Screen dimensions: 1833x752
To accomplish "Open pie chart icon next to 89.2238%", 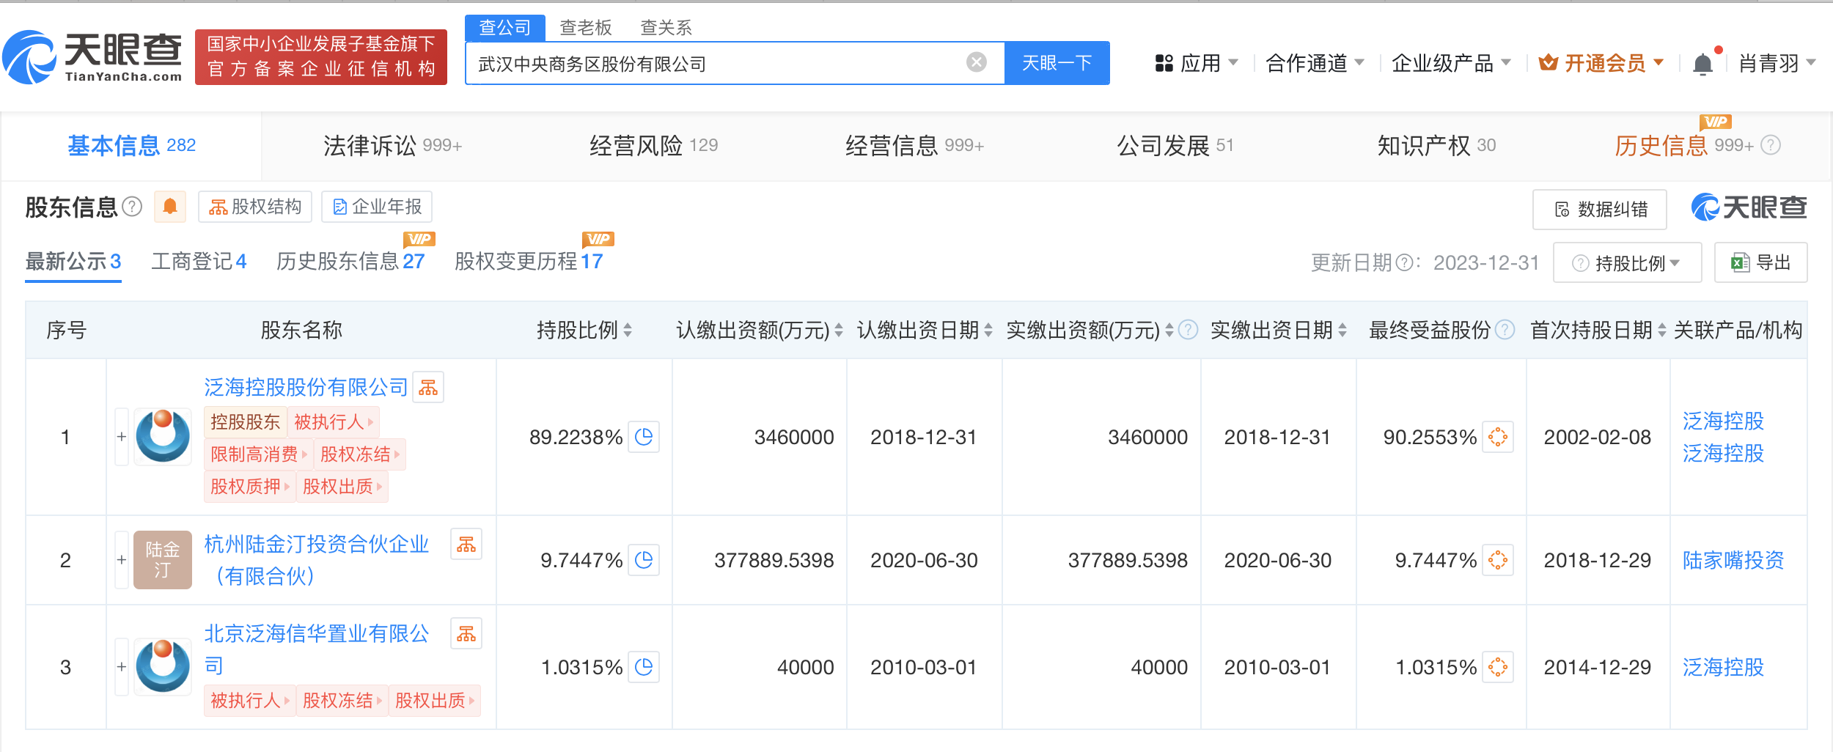I will click(644, 437).
